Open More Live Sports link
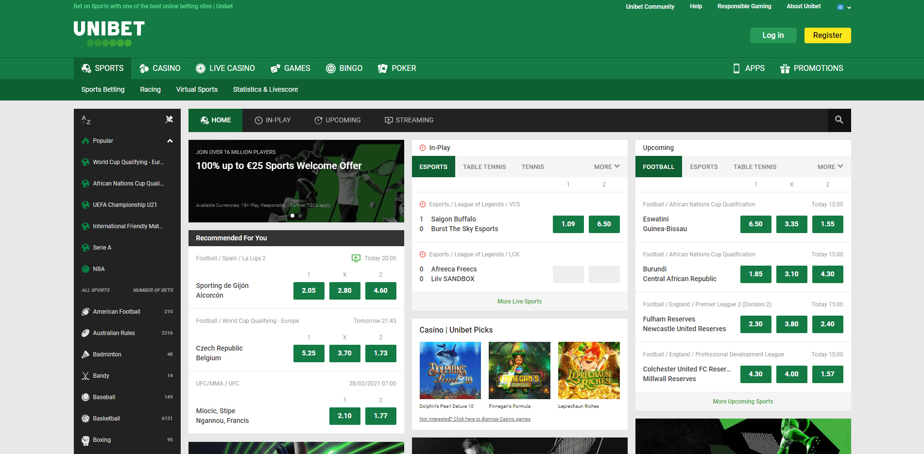Image resolution: width=924 pixels, height=454 pixels. coord(519,301)
